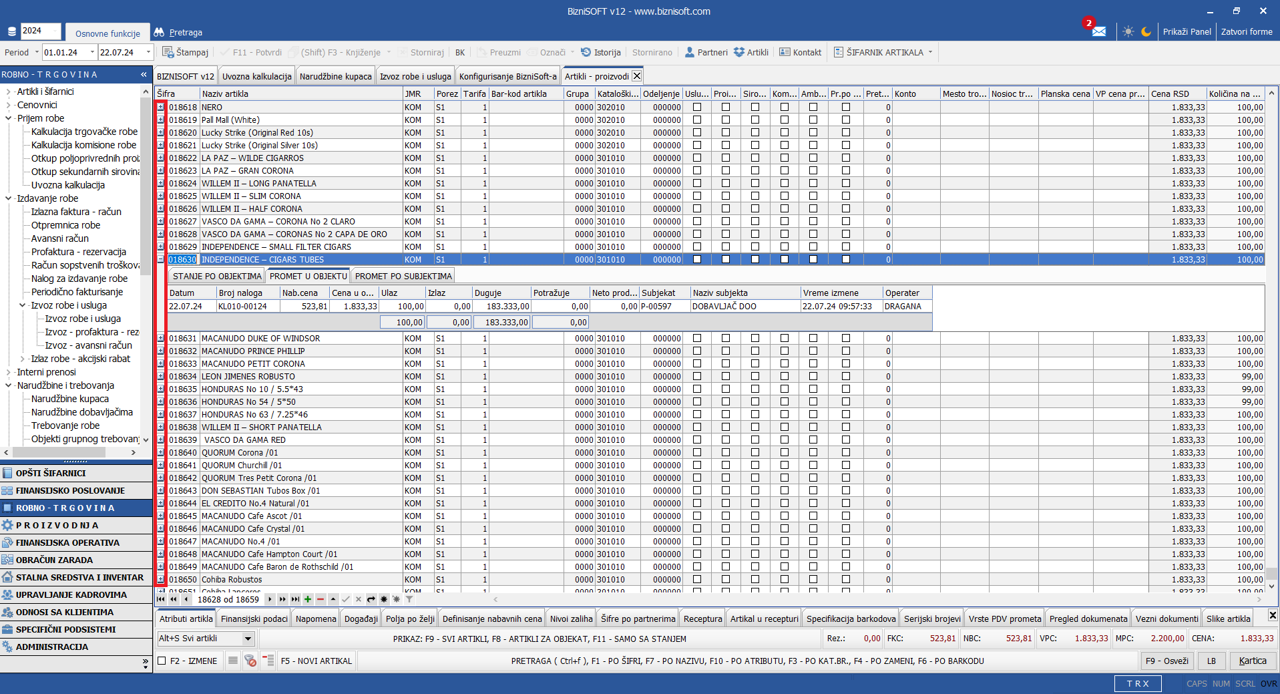Click the F9 - Osveži button
Image resolution: width=1280 pixels, height=694 pixels.
1166,661
